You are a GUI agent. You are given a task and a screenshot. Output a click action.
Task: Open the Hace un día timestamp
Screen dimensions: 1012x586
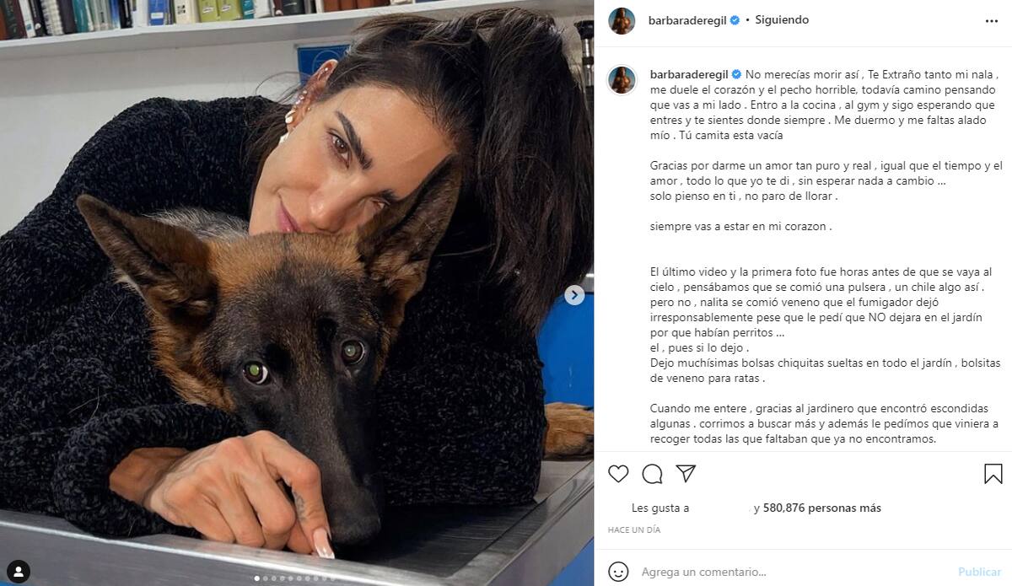coord(634,530)
